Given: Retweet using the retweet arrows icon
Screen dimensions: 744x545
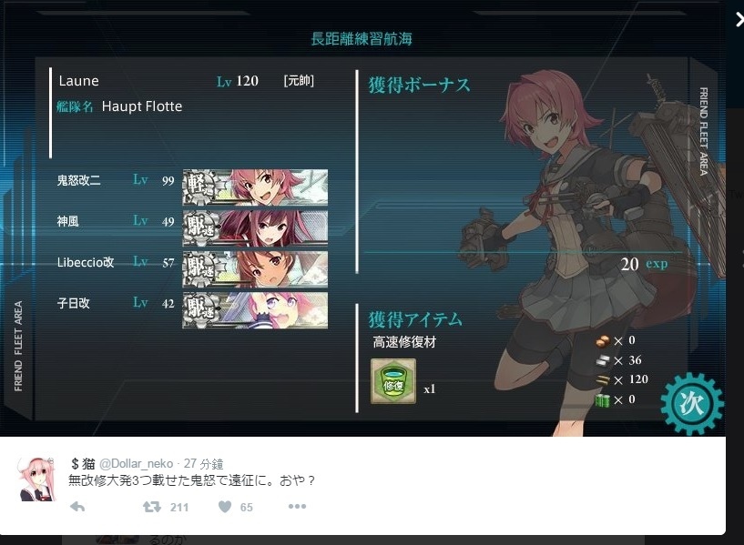Looking at the screenshot, I should pos(152,507).
